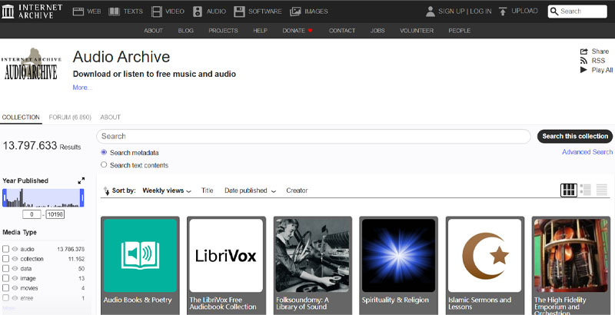Open the Software floppy disk icon
The image size is (615, 315).
(239, 12)
